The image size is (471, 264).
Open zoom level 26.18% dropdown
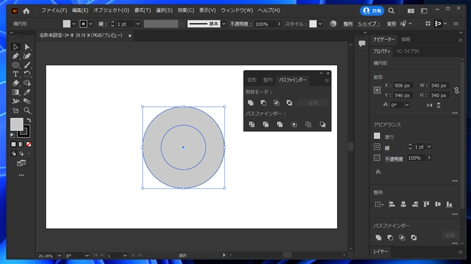59,255
